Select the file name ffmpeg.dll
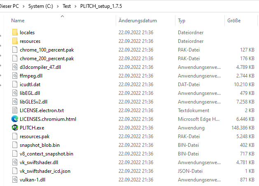This screenshot has width=259, height=186. tap(31, 76)
